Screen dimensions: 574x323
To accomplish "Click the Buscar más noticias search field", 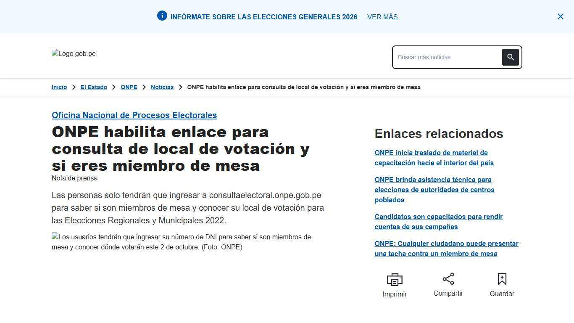I will click(x=445, y=57).
